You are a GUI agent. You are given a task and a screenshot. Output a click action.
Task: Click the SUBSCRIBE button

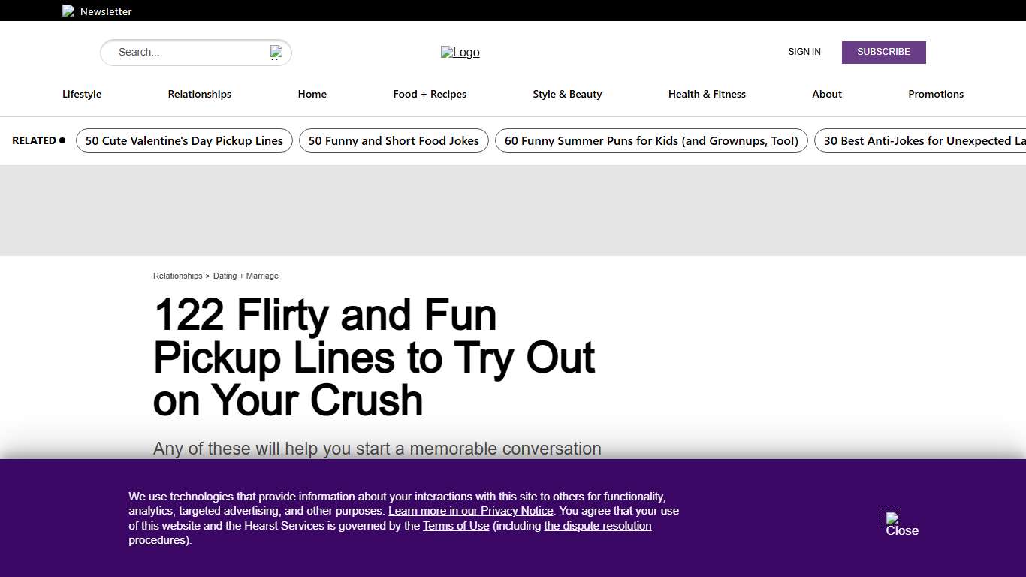pos(883,52)
